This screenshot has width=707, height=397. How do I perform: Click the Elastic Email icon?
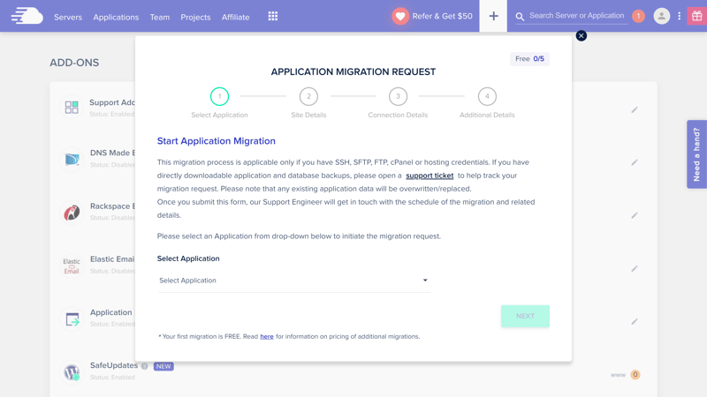coord(72,266)
